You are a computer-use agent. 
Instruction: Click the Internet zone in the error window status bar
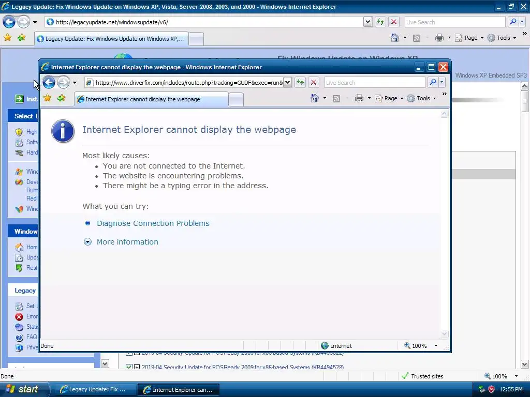pos(336,346)
